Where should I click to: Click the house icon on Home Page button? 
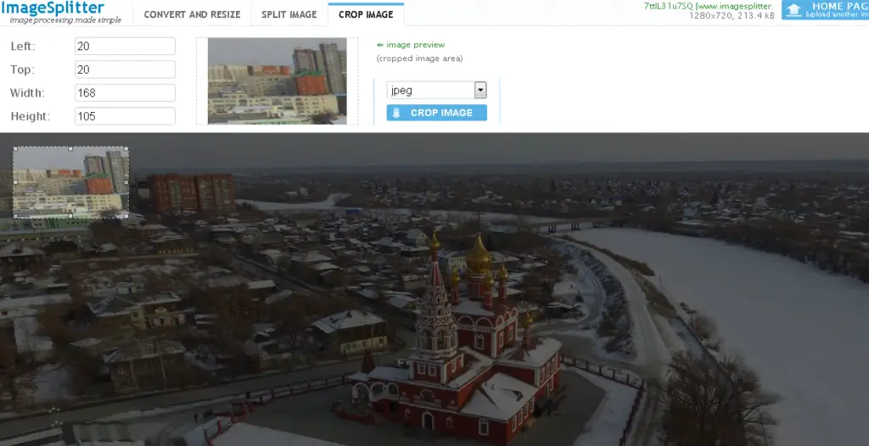(793, 10)
